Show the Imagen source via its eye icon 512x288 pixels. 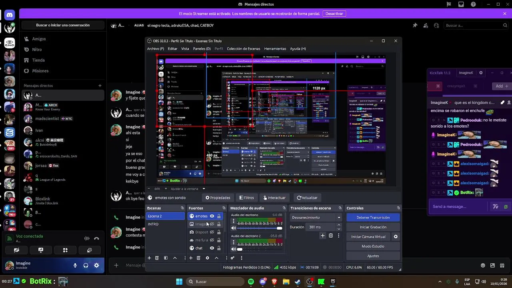[x=212, y=224]
